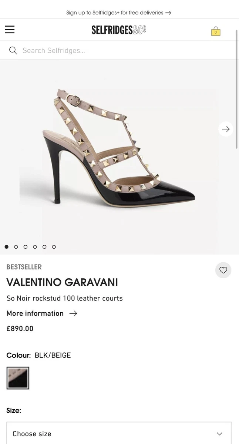Open the yellow shopping bag
This screenshot has width=239, height=444.
[x=216, y=31]
